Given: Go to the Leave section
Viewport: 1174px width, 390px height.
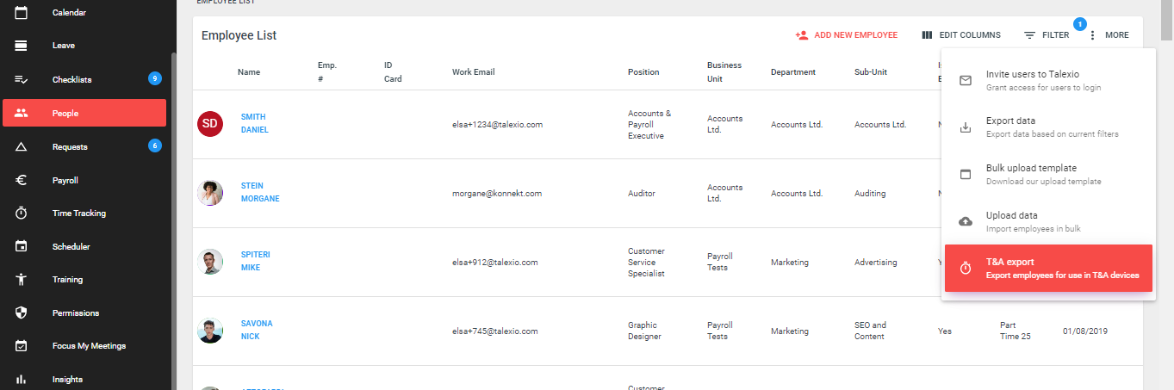Looking at the screenshot, I should pos(86,45).
